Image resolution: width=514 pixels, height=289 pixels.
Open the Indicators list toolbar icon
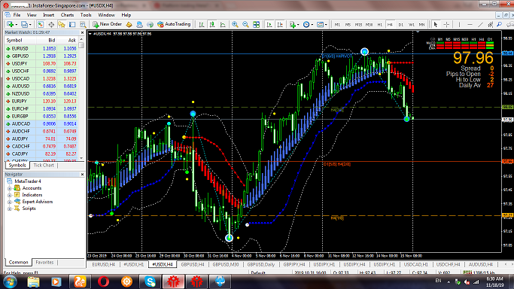pos(292,25)
